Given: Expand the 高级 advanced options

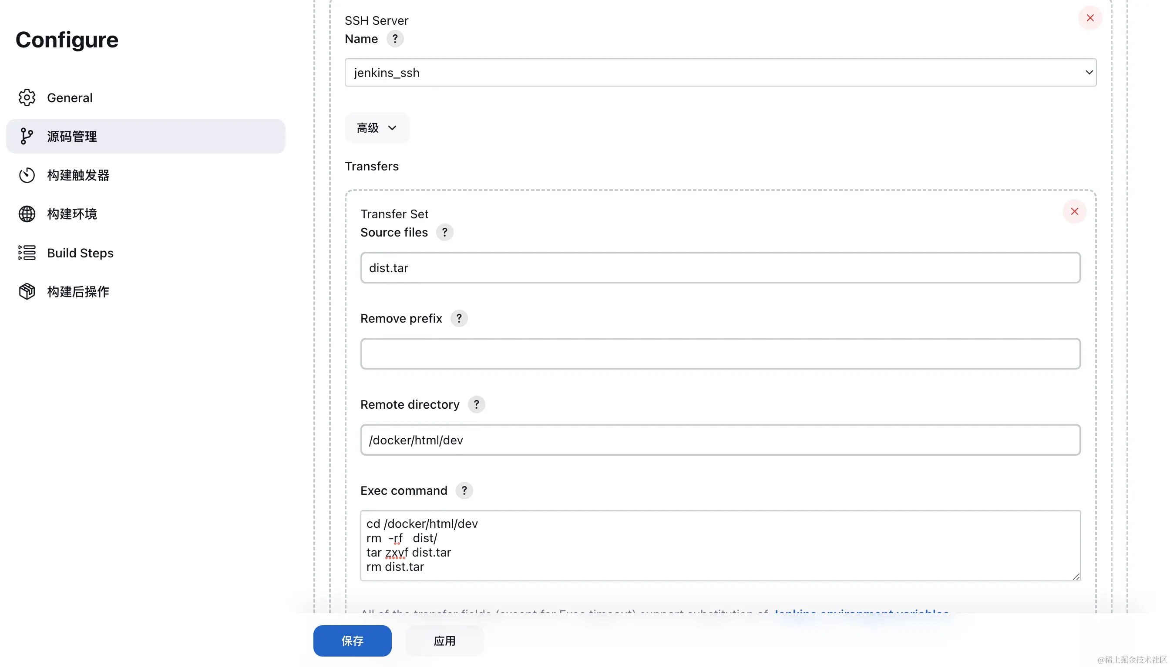Looking at the screenshot, I should point(377,128).
